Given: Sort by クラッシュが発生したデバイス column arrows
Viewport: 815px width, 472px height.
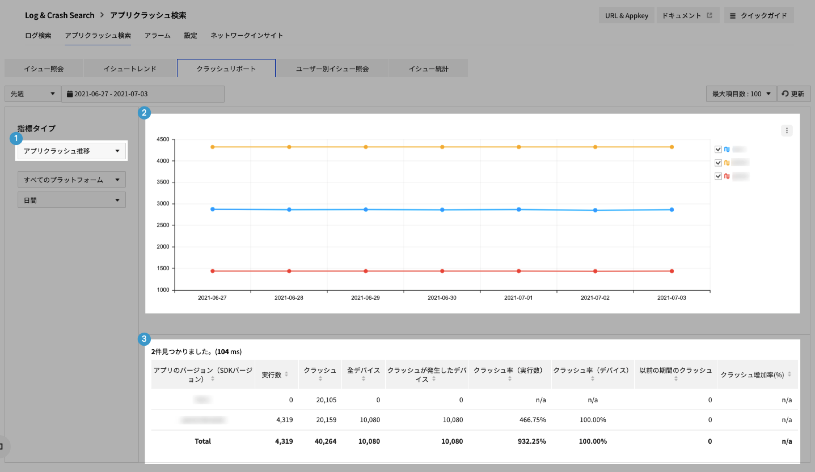Looking at the screenshot, I should pos(434,378).
